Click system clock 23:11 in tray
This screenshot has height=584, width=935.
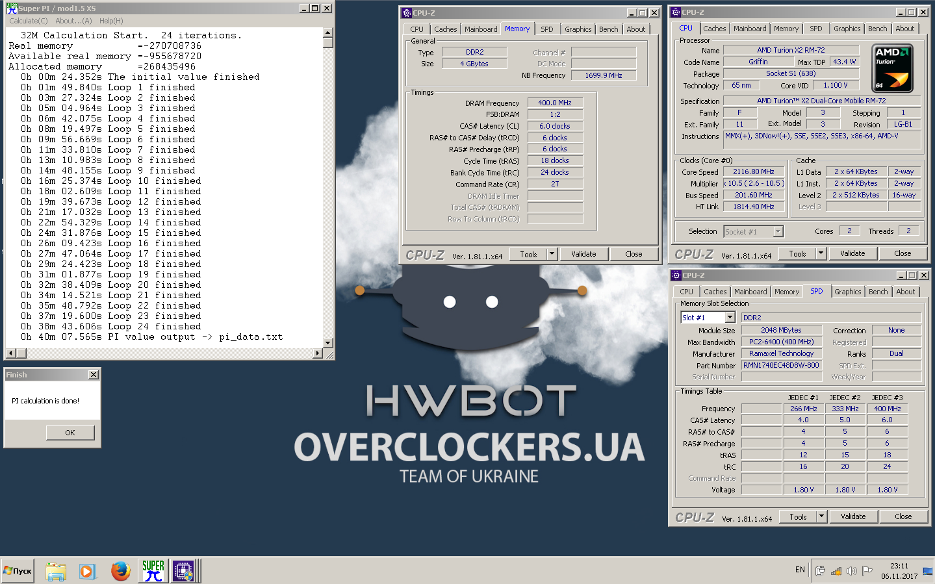pos(899,566)
